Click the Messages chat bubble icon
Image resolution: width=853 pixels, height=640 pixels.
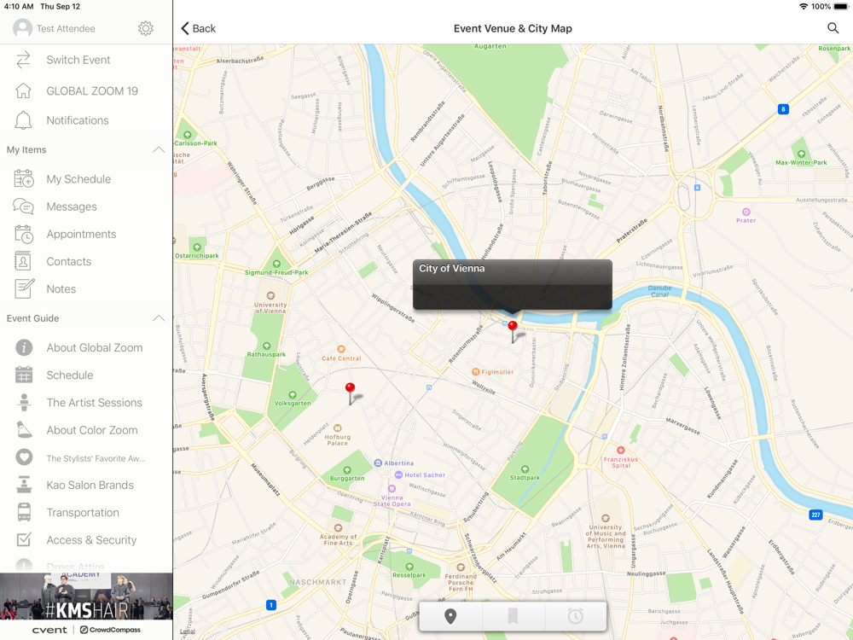pos(23,207)
